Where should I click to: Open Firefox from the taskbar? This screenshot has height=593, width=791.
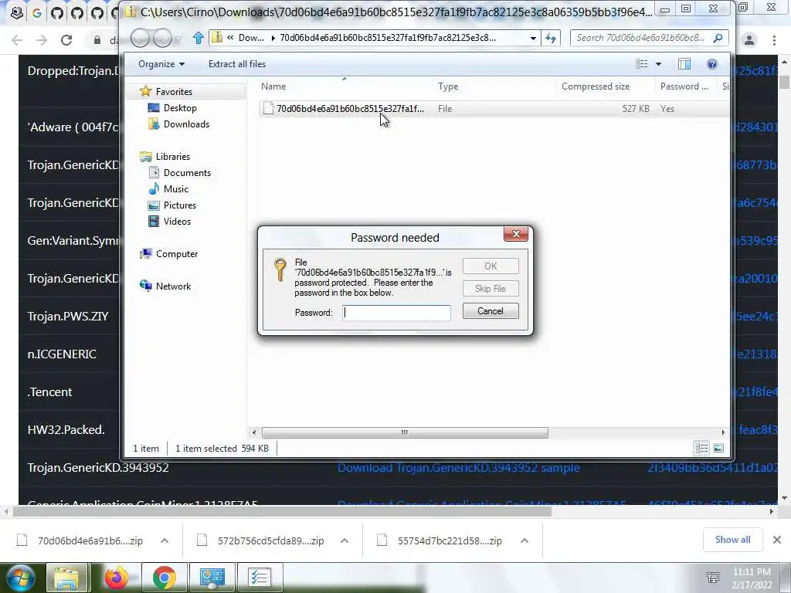116,578
